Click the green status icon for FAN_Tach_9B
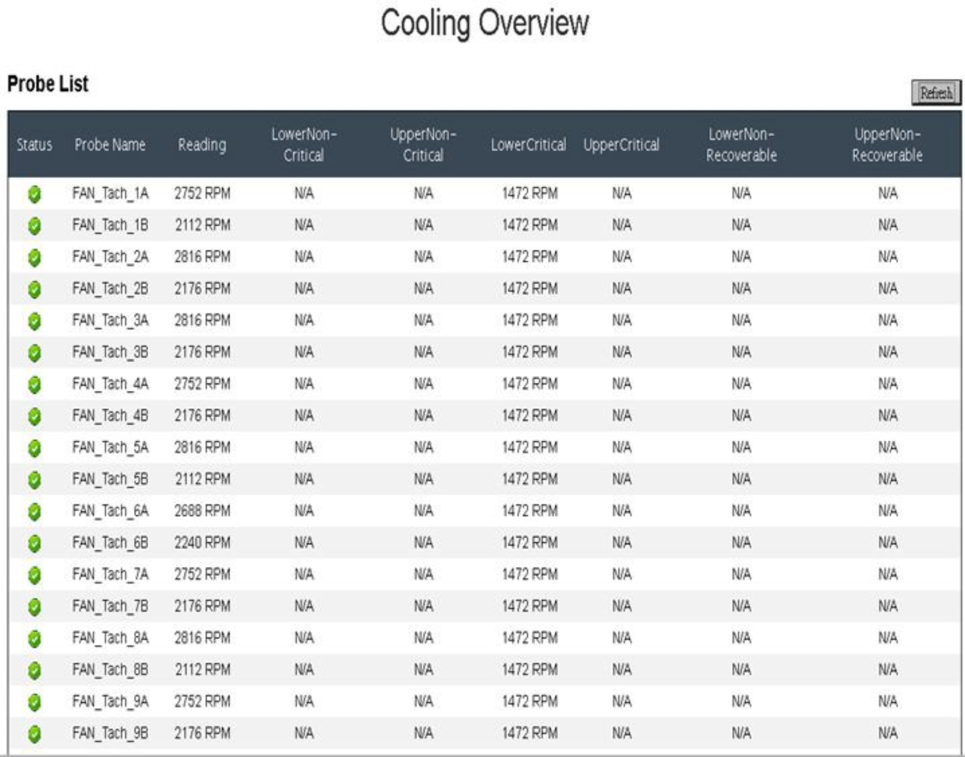965x757 pixels. click(35, 734)
